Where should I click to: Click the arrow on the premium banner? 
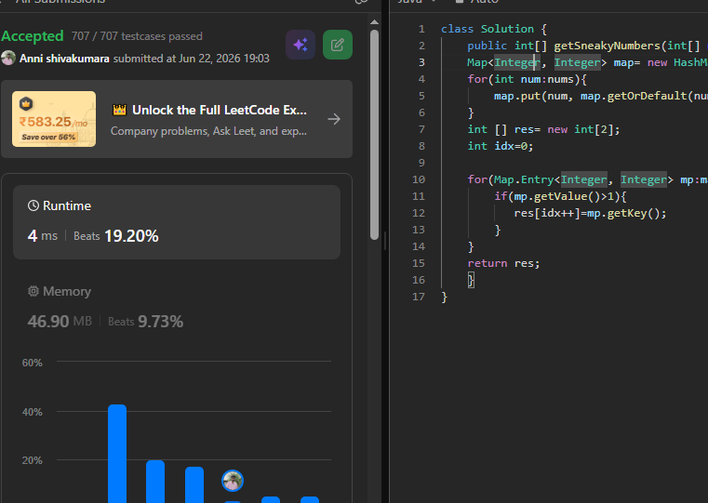pos(334,119)
